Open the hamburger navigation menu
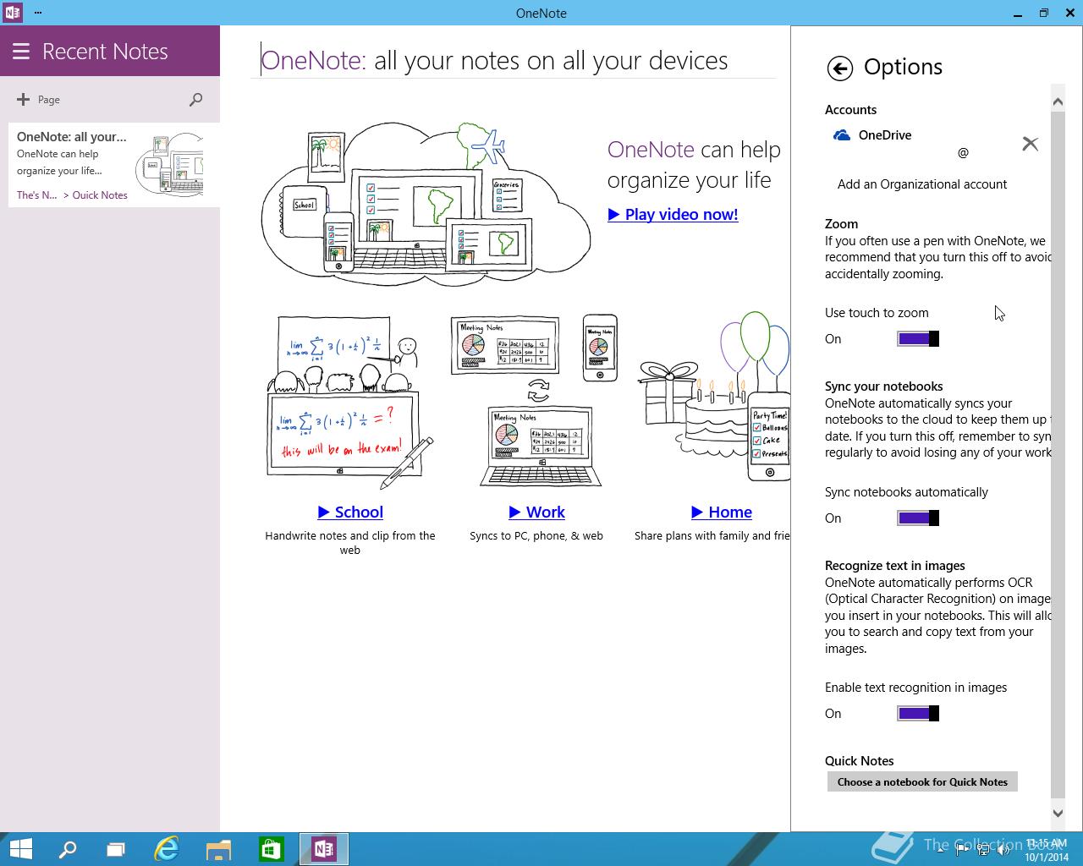The image size is (1083, 866). point(21,52)
